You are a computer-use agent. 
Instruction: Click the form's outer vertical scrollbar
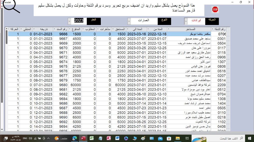pyautogui.click(x=2, y=55)
